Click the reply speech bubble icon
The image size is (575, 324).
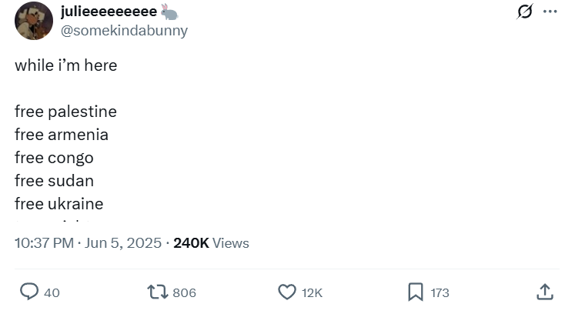(29, 292)
